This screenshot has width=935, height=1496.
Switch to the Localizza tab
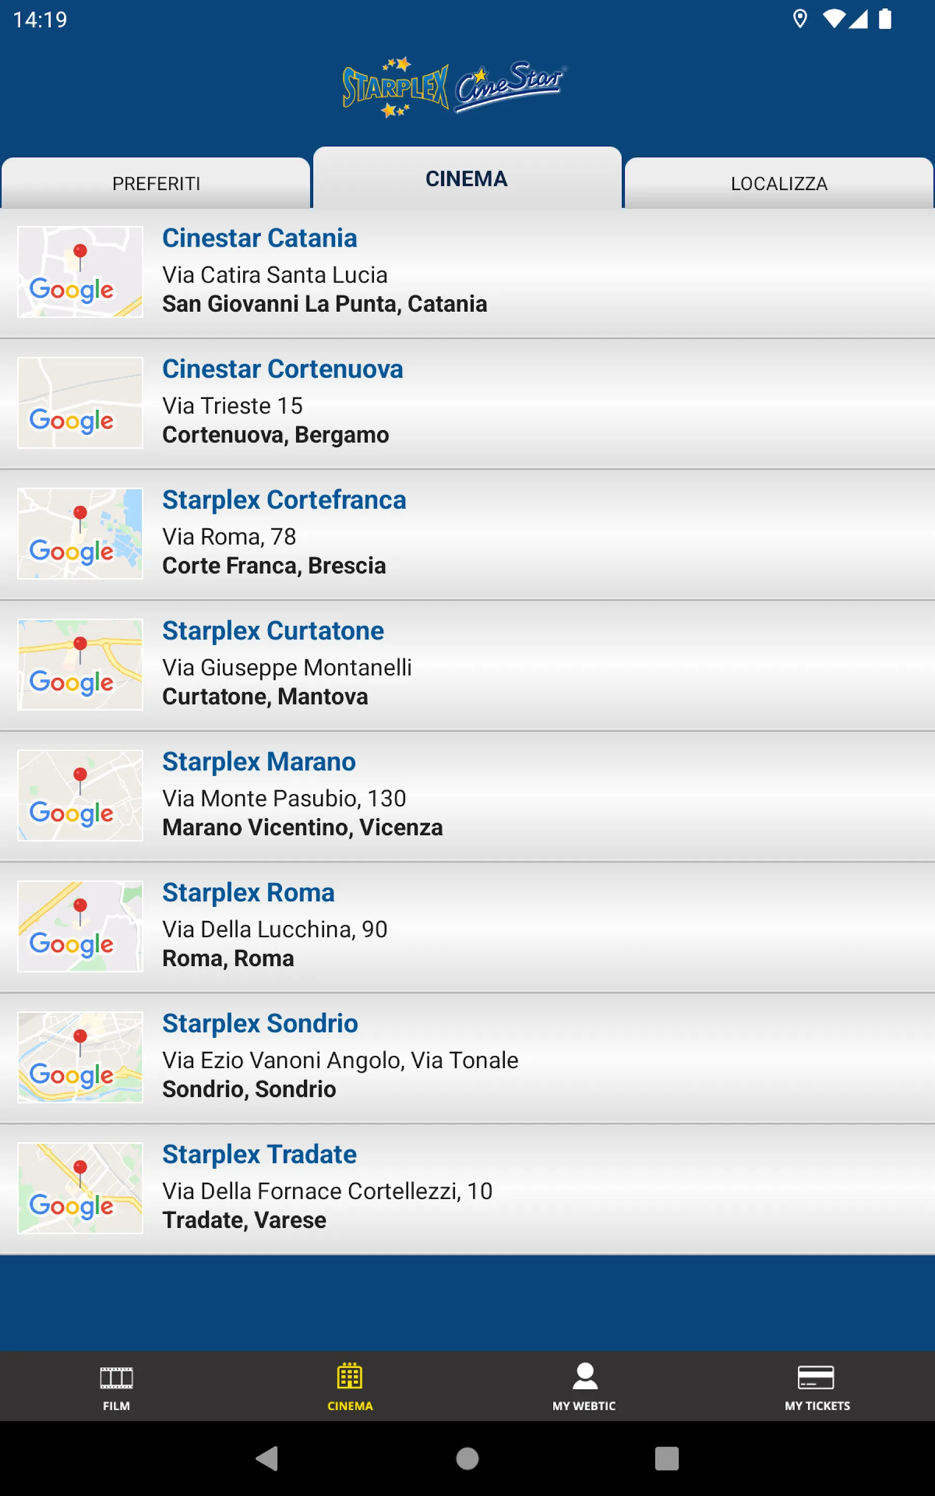(x=779, y=183)
